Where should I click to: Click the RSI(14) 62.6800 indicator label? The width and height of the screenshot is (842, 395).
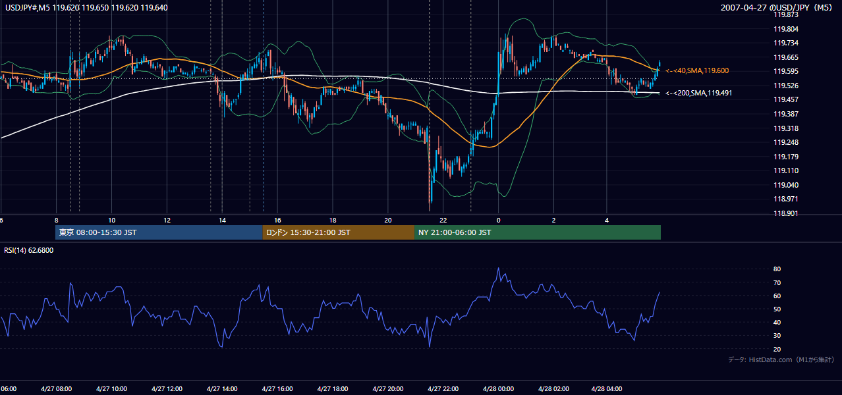tap(29, 250)
